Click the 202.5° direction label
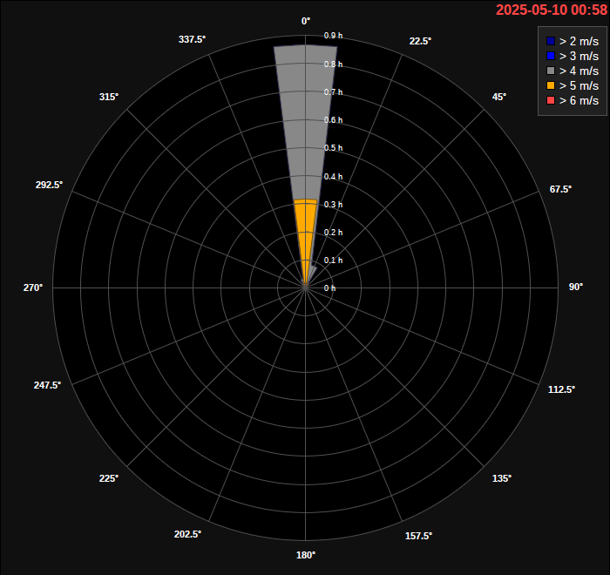Viewport: 610px width, 575px height. pyautogui.click(x=187, y=534)
